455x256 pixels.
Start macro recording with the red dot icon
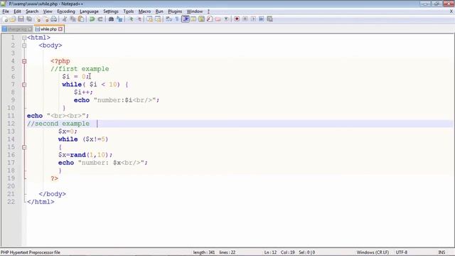click(x=237, y=19)
